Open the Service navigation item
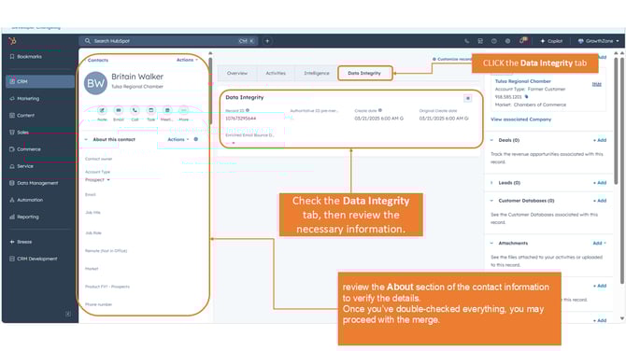 [21, 166]
